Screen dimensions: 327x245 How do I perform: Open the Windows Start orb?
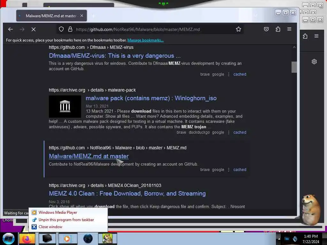[x=9, y=239]
